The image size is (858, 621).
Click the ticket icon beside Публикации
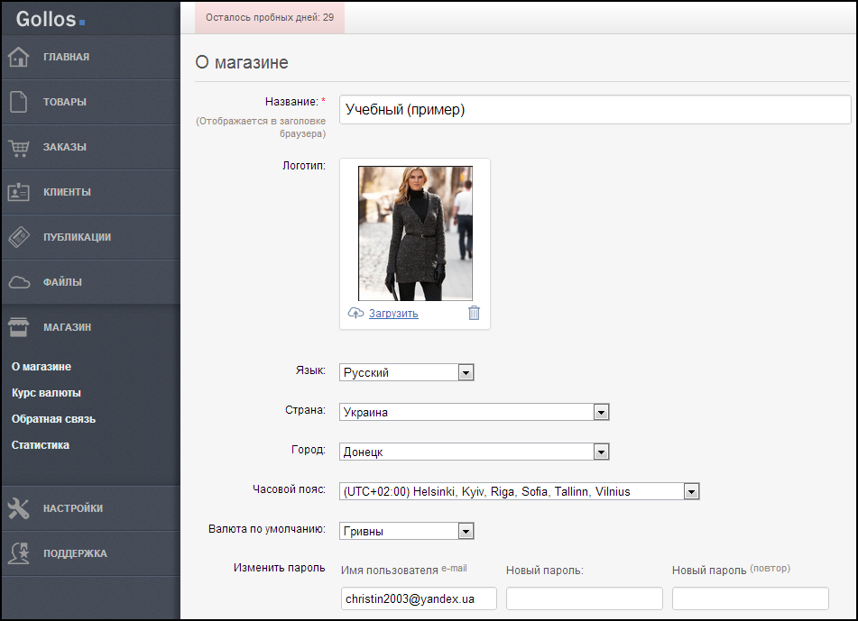[x=19, y=237]
